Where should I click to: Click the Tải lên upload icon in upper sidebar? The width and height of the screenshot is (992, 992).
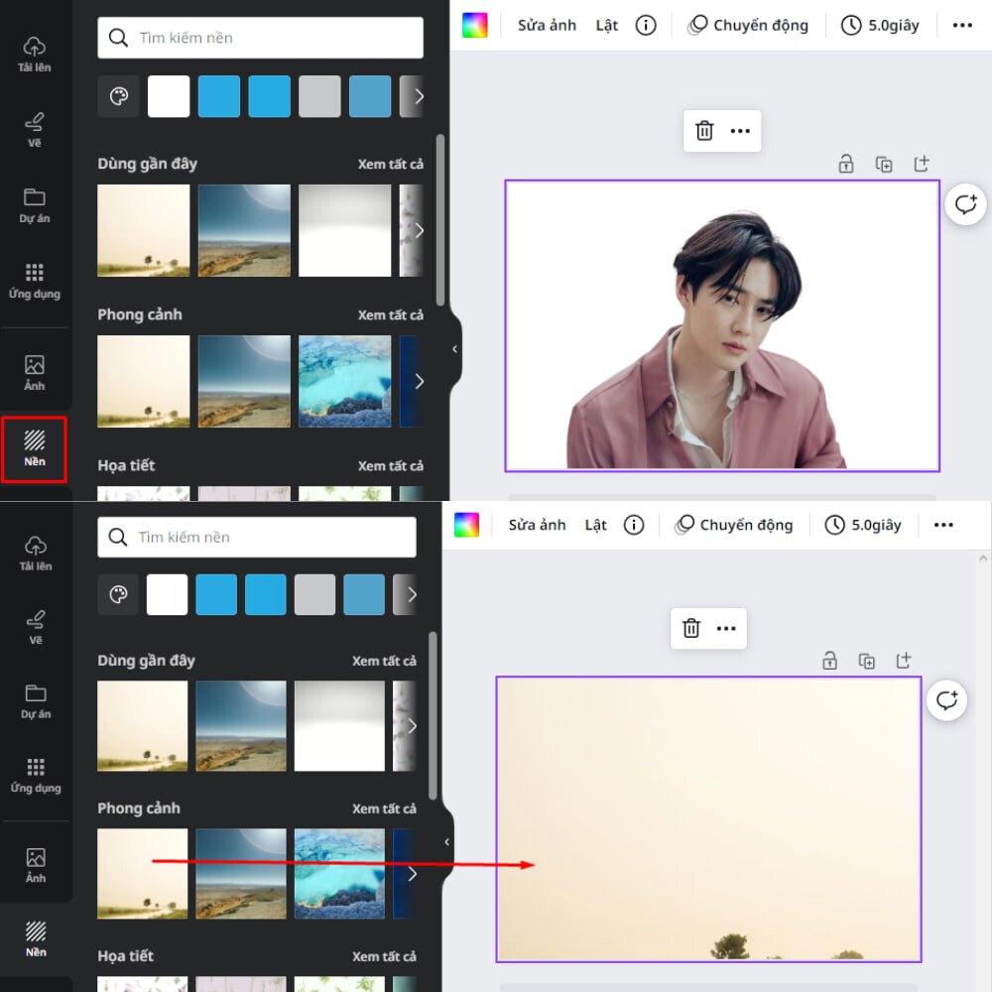click(x=34, y=55)
